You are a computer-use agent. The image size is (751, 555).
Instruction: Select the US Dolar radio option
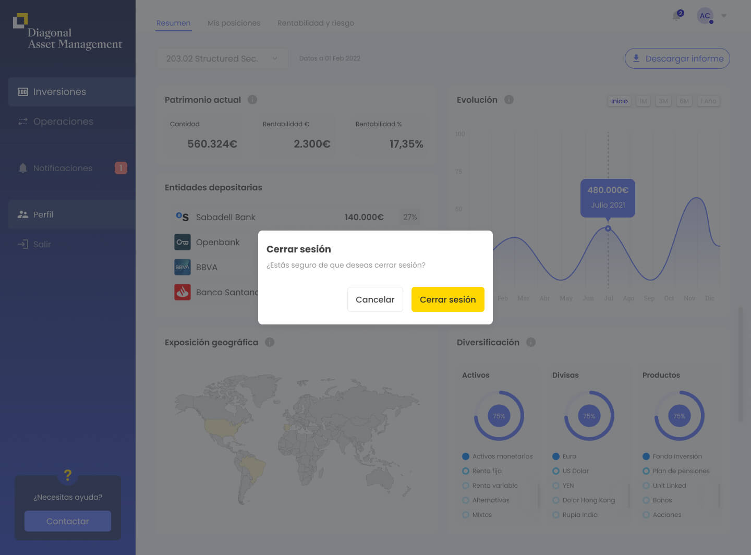tap(556, 471)
